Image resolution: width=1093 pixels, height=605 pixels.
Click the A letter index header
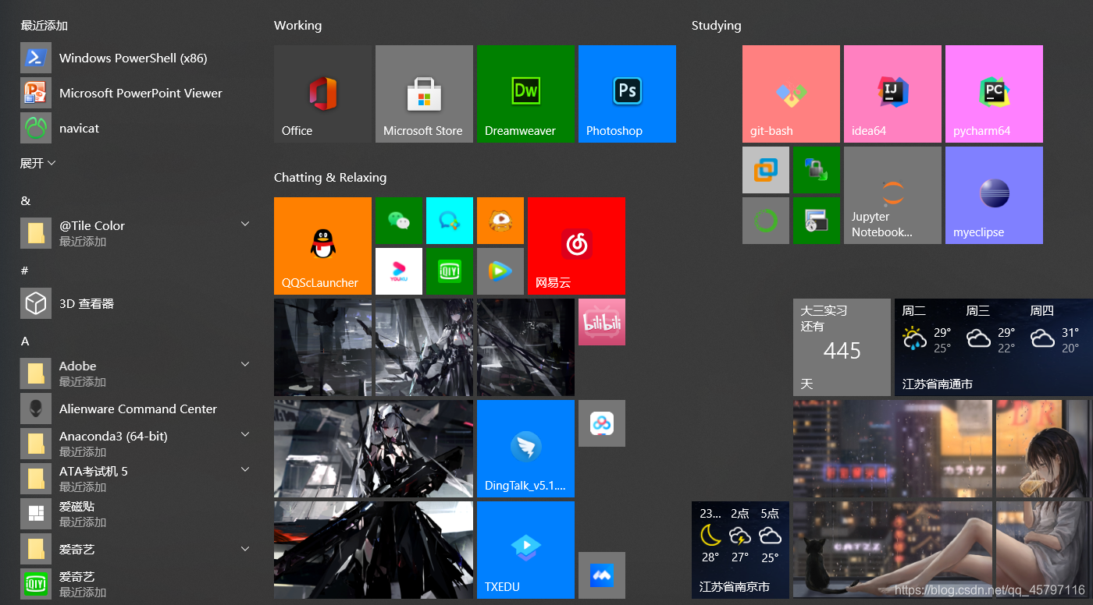25,341
